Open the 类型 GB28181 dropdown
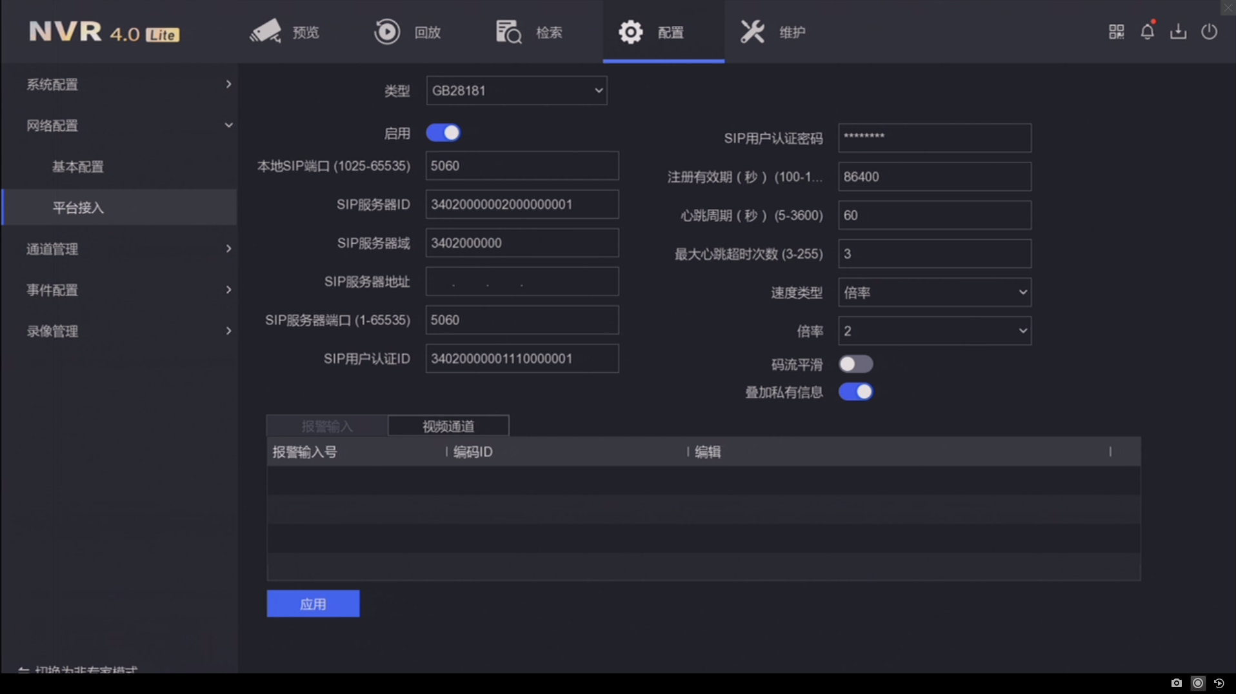Screen dimensions: 1236x694 click(x=516, y=91)
